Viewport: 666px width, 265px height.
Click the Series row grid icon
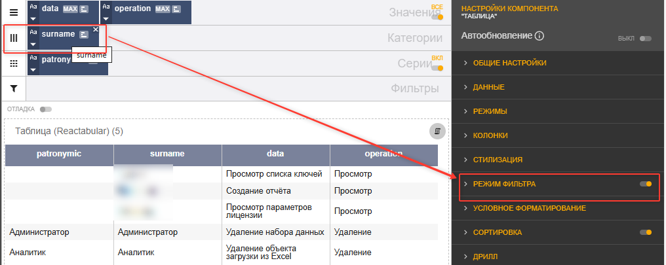point(13,63)
